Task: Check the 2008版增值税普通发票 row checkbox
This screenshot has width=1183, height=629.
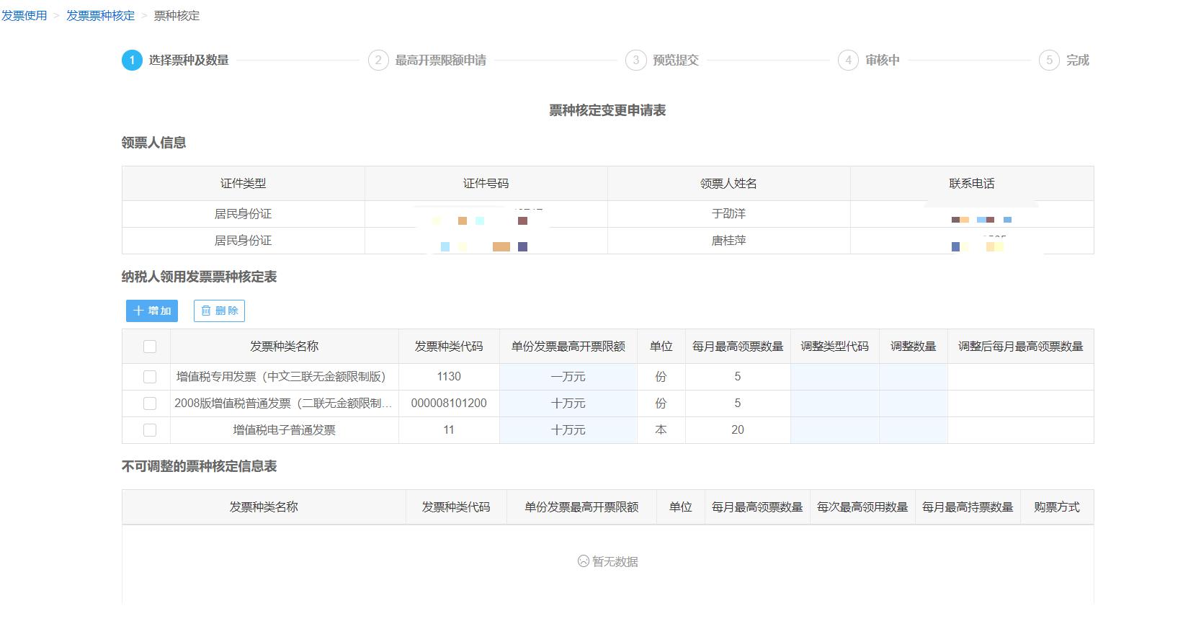Action: click(x=150, y=403)
